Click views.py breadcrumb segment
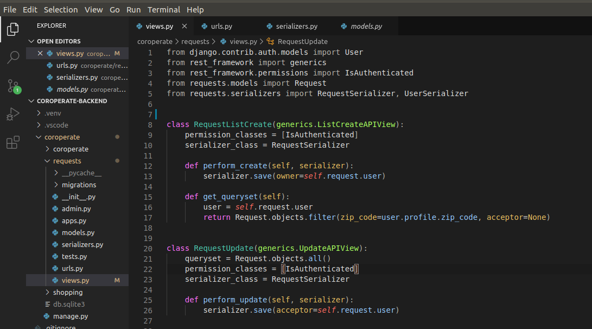 [243, 42]
